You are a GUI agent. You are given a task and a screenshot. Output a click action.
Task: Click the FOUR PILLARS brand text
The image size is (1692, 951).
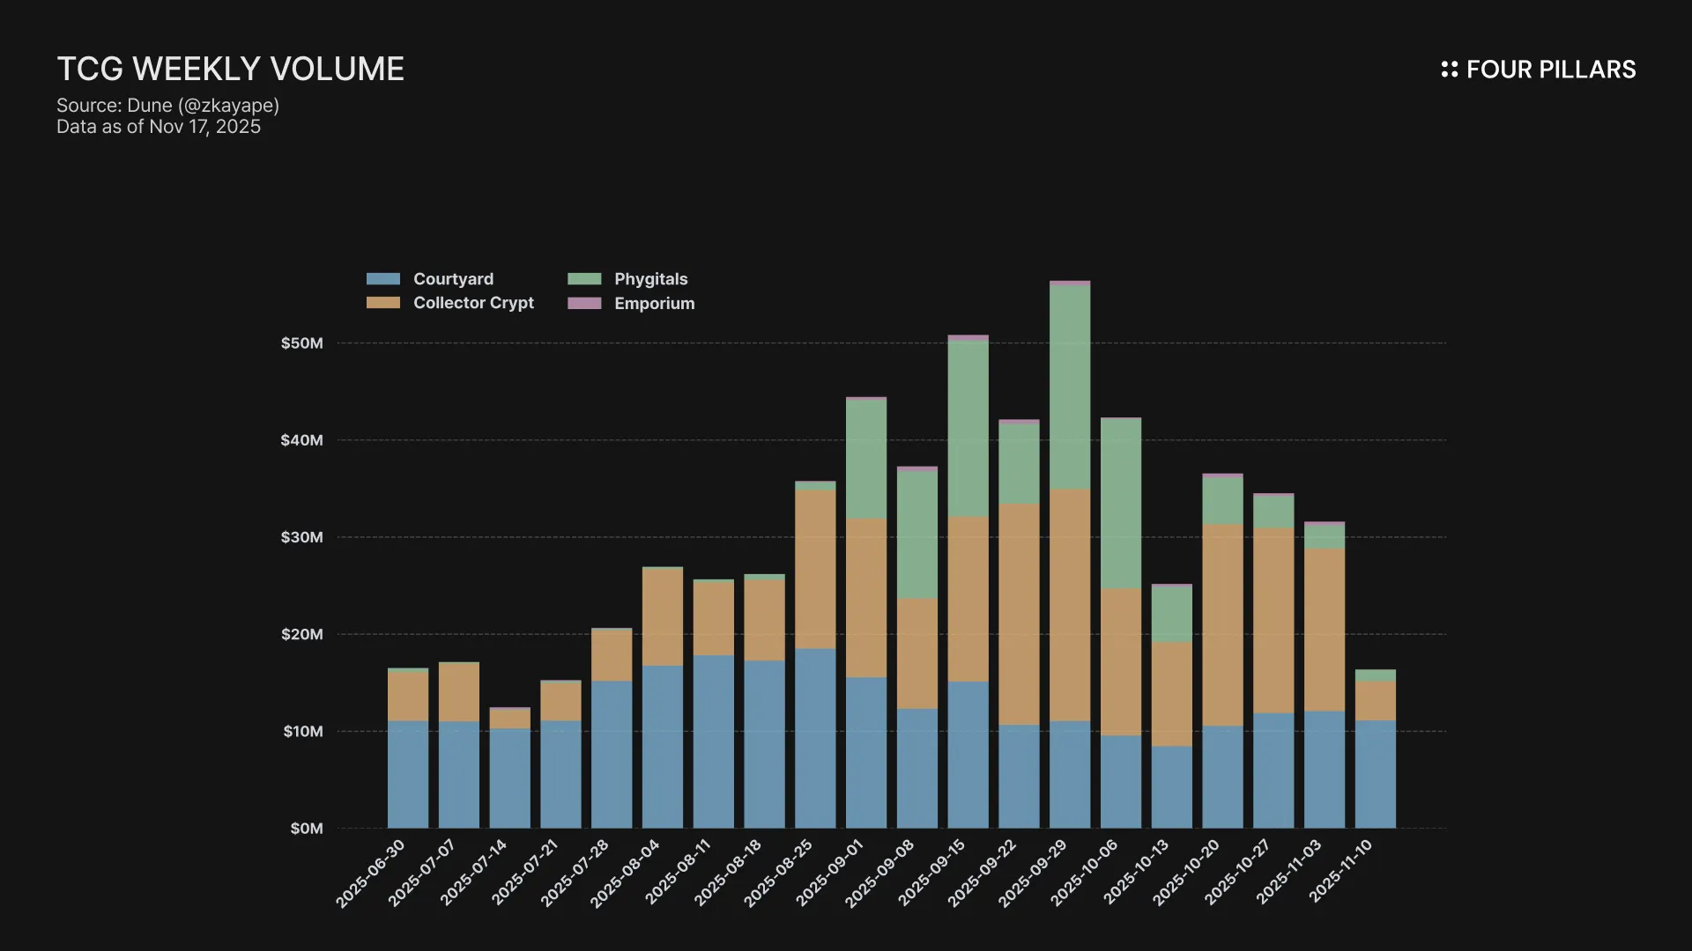1550,70
